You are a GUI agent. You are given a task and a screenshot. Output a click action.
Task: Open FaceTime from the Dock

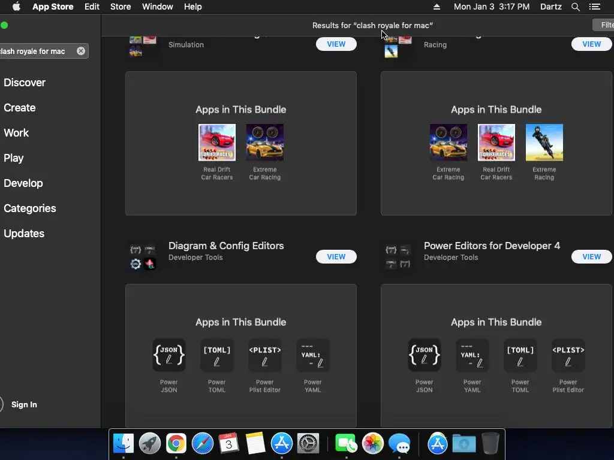point(346,444)
